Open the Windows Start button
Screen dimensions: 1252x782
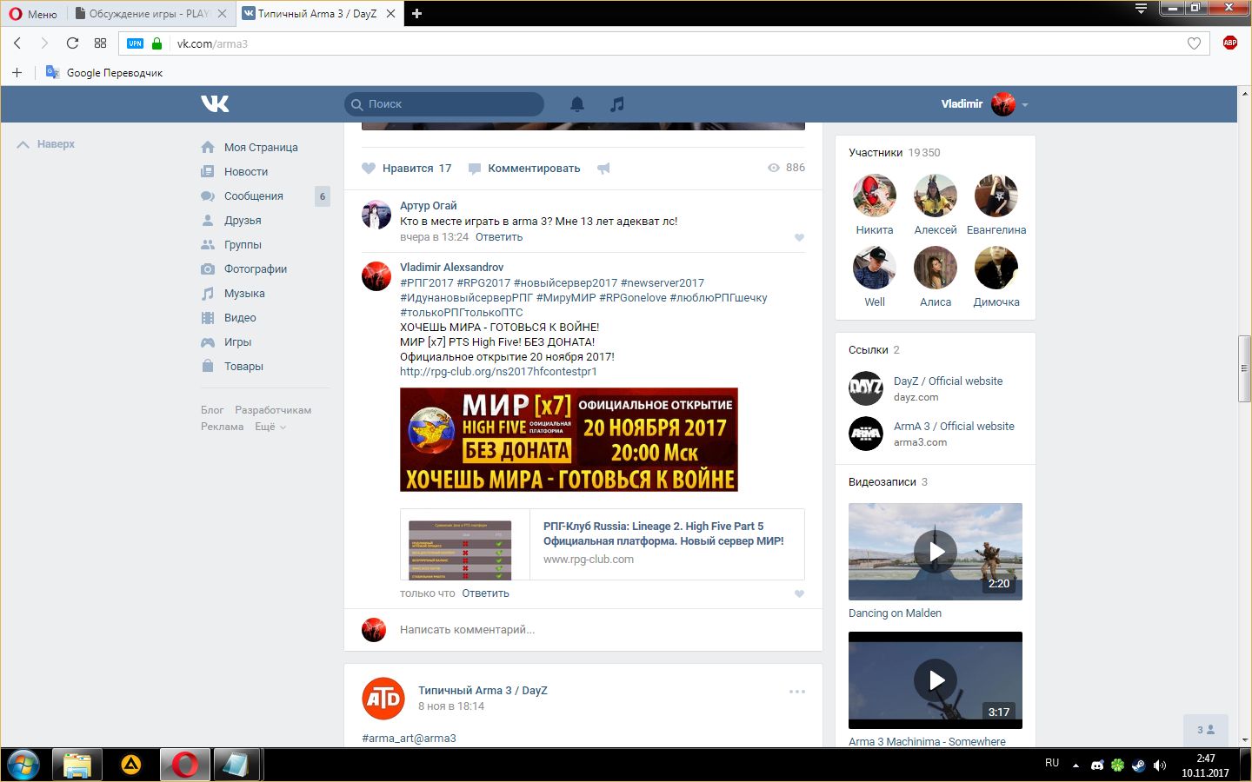pos(23,765)
